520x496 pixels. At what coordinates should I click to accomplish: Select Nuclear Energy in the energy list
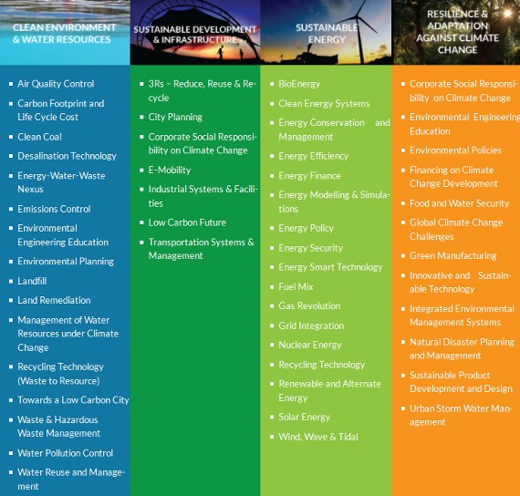coord(310,346)
